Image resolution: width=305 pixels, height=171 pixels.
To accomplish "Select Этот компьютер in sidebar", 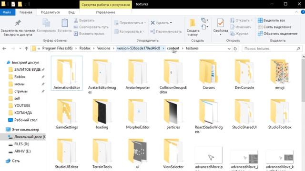I will click(25, 130).
